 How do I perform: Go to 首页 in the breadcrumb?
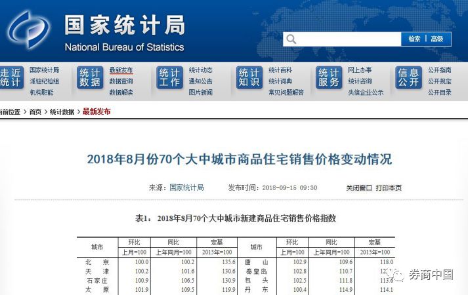pos(35,111)
